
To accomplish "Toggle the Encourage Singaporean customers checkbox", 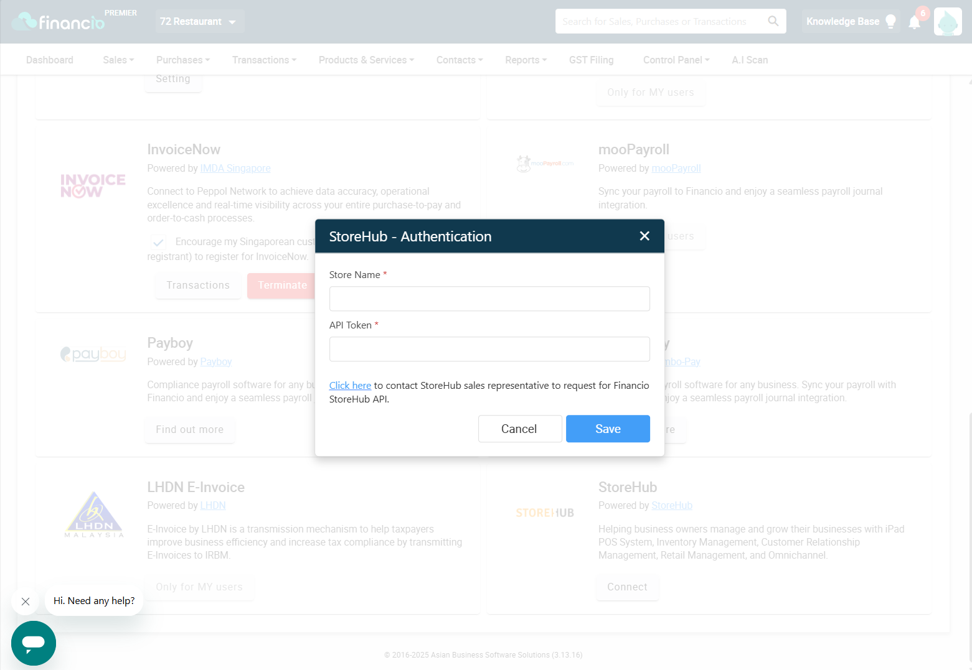I will point(158,242).
